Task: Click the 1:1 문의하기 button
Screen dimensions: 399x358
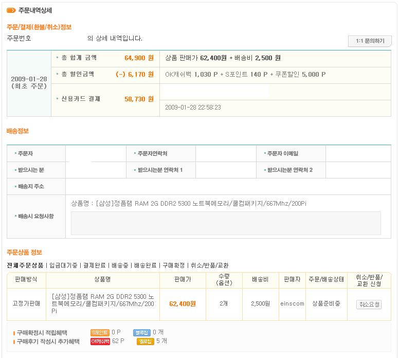Action: coord(370,41)
